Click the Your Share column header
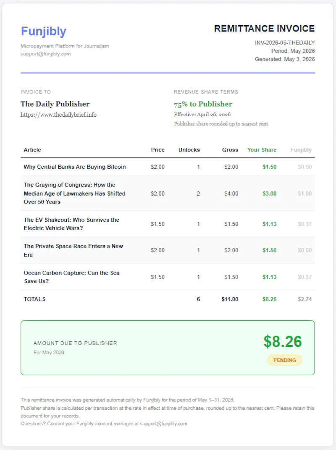The image size is (336, 450). point(262,150)
